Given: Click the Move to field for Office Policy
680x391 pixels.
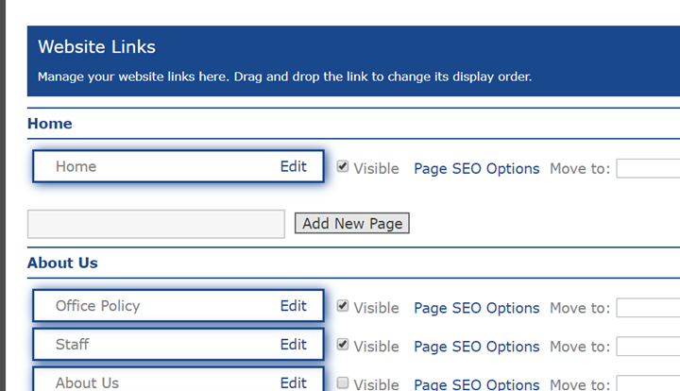Looking at the screenshot, I should [x=648, y=308].
